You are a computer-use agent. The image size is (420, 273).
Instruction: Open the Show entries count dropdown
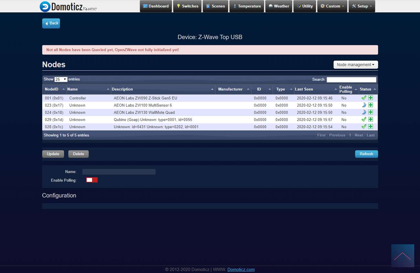click(61, 79)
